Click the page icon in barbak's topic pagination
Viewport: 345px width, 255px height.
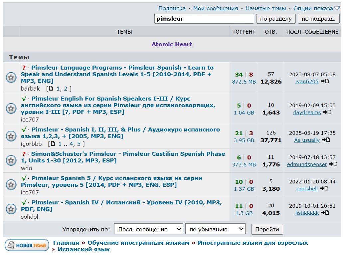pos(51,89)
